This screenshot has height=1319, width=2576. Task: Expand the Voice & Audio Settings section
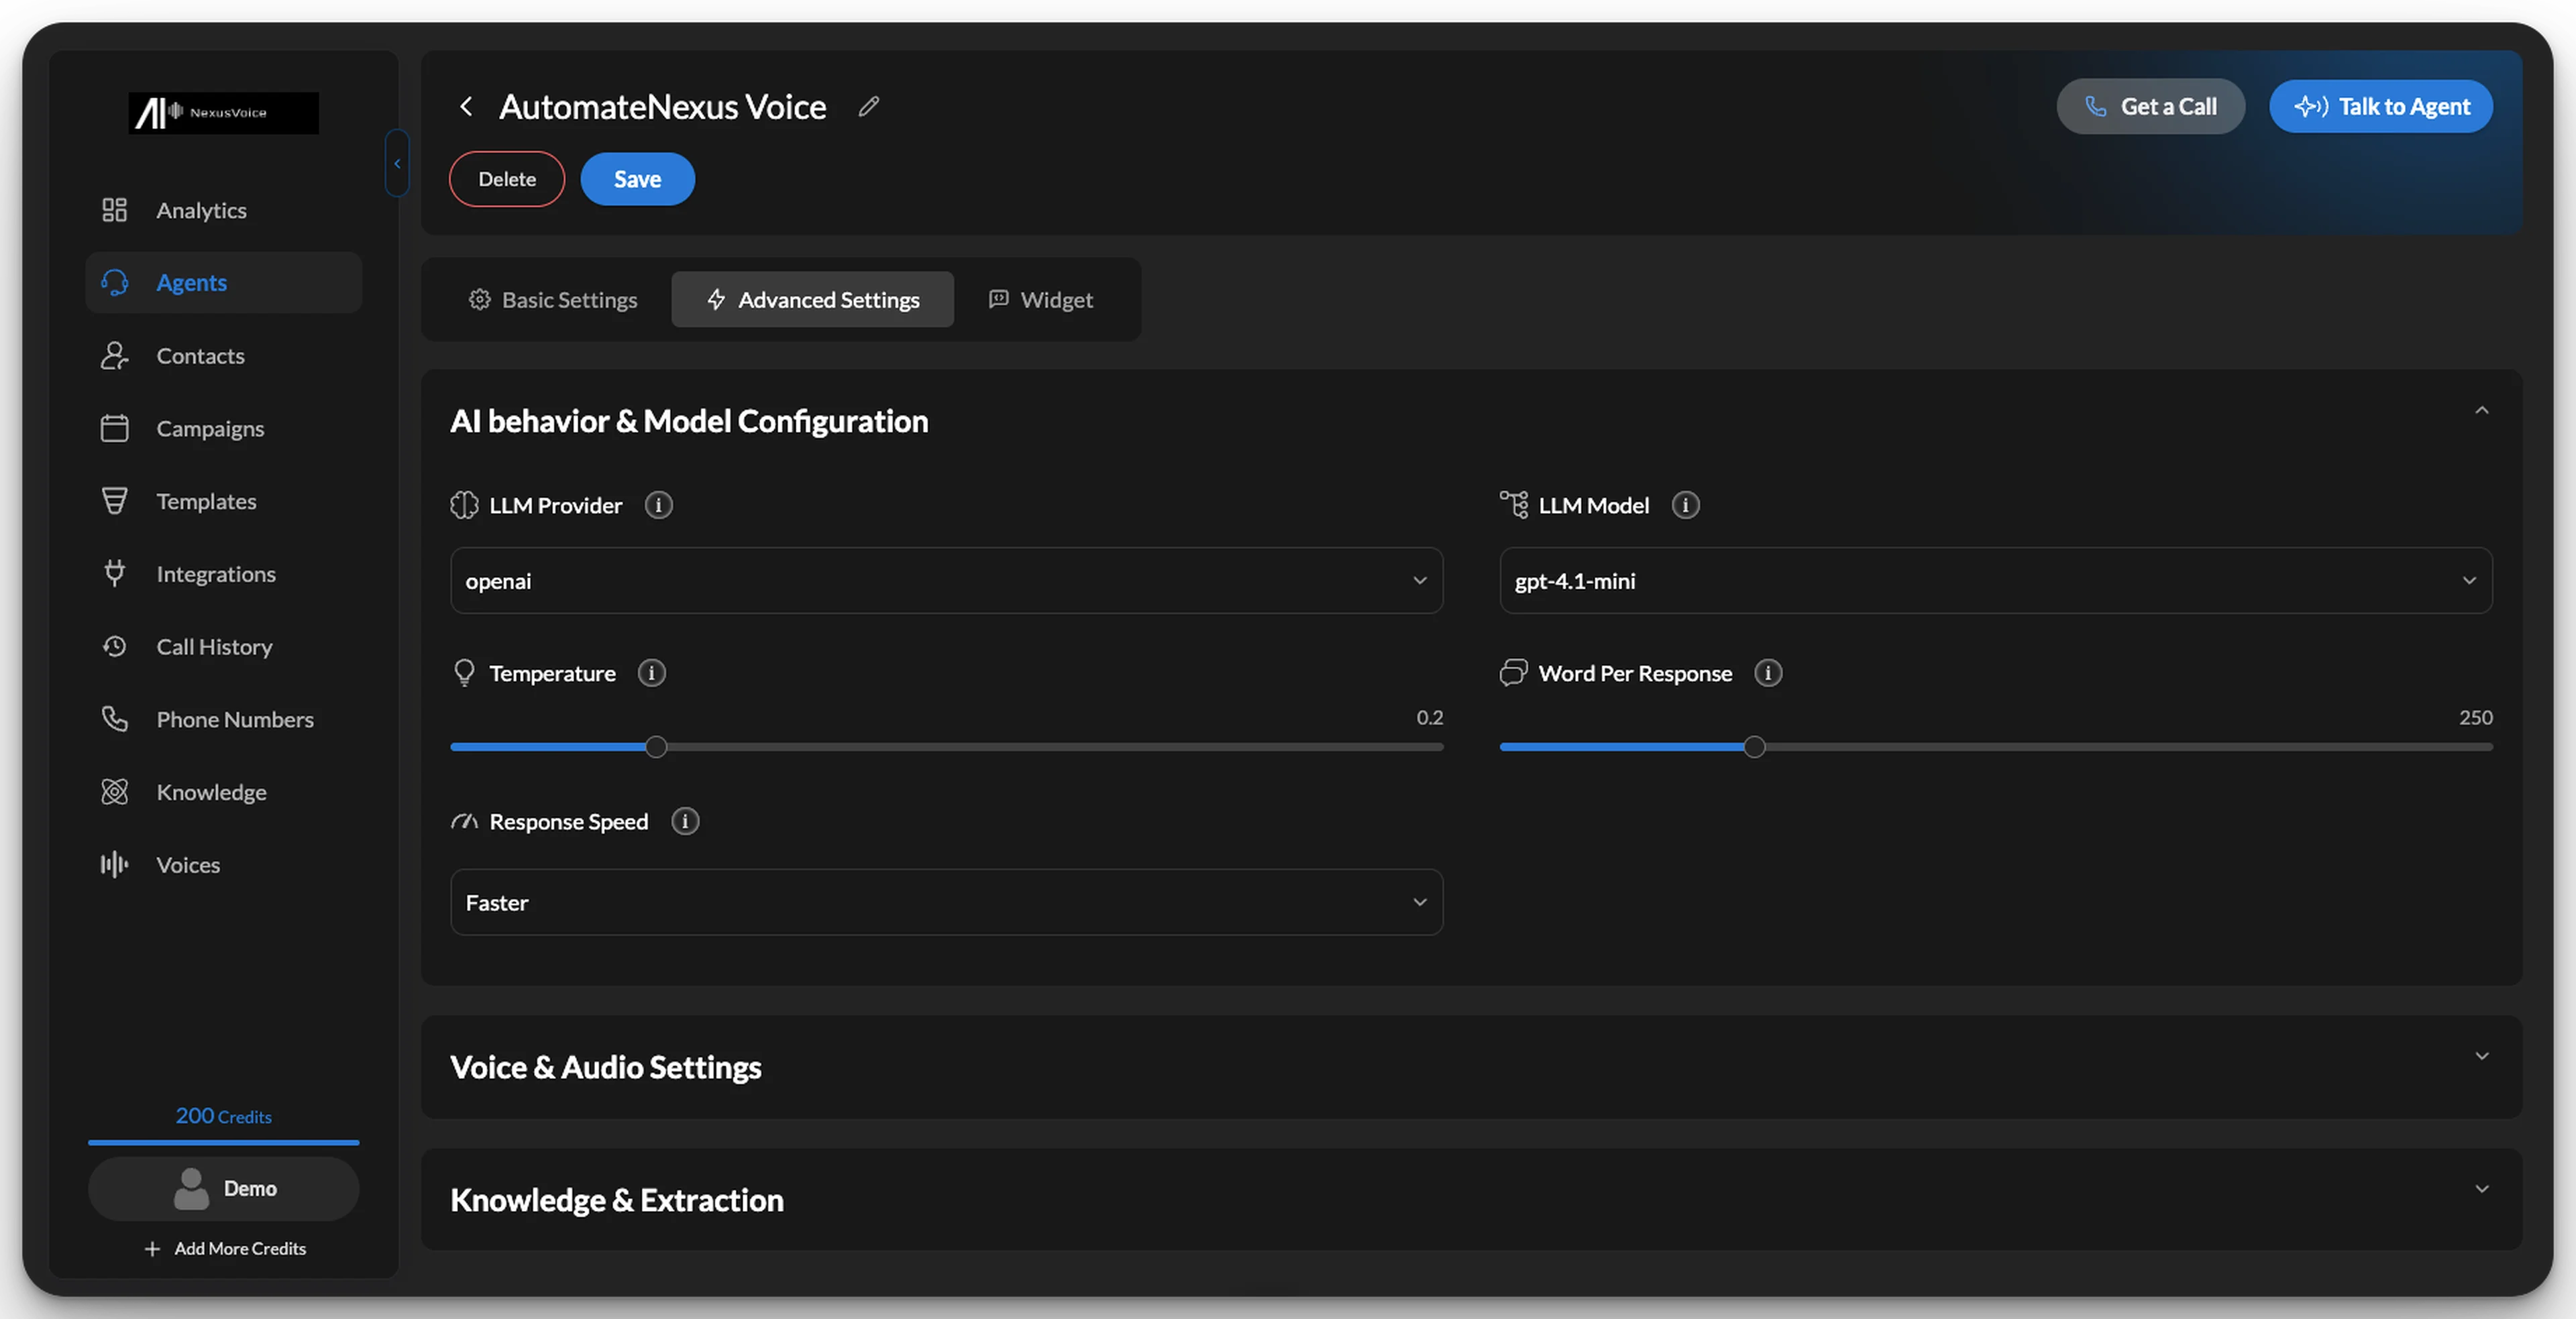2481,1056
